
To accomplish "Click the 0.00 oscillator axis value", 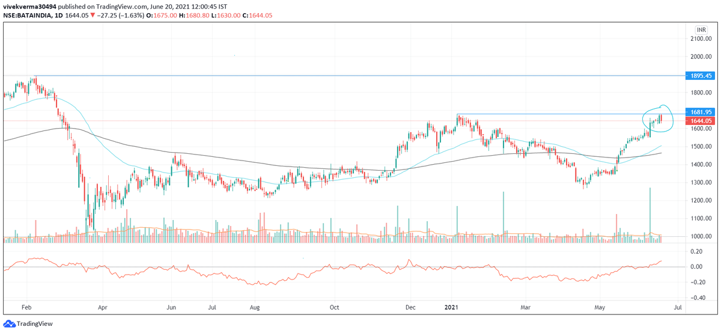I will pos(697,267).
